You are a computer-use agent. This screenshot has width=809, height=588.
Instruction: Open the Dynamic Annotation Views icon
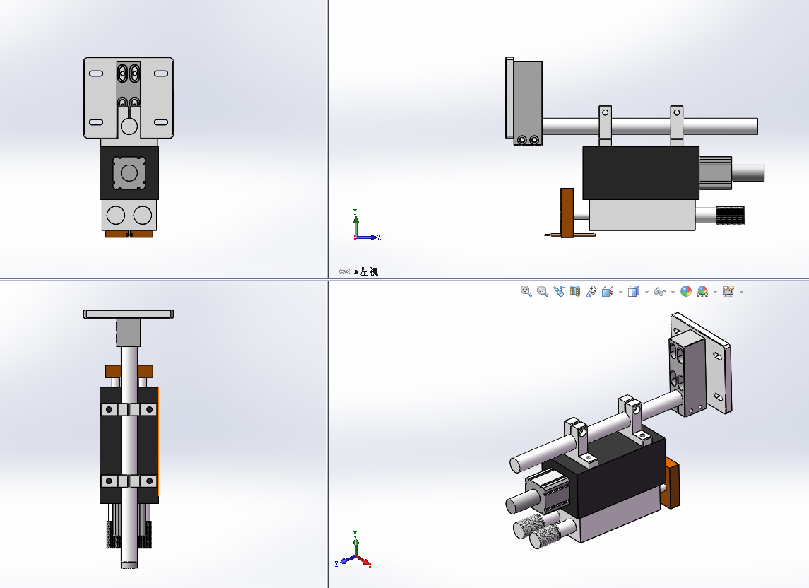tap(591, 292)
